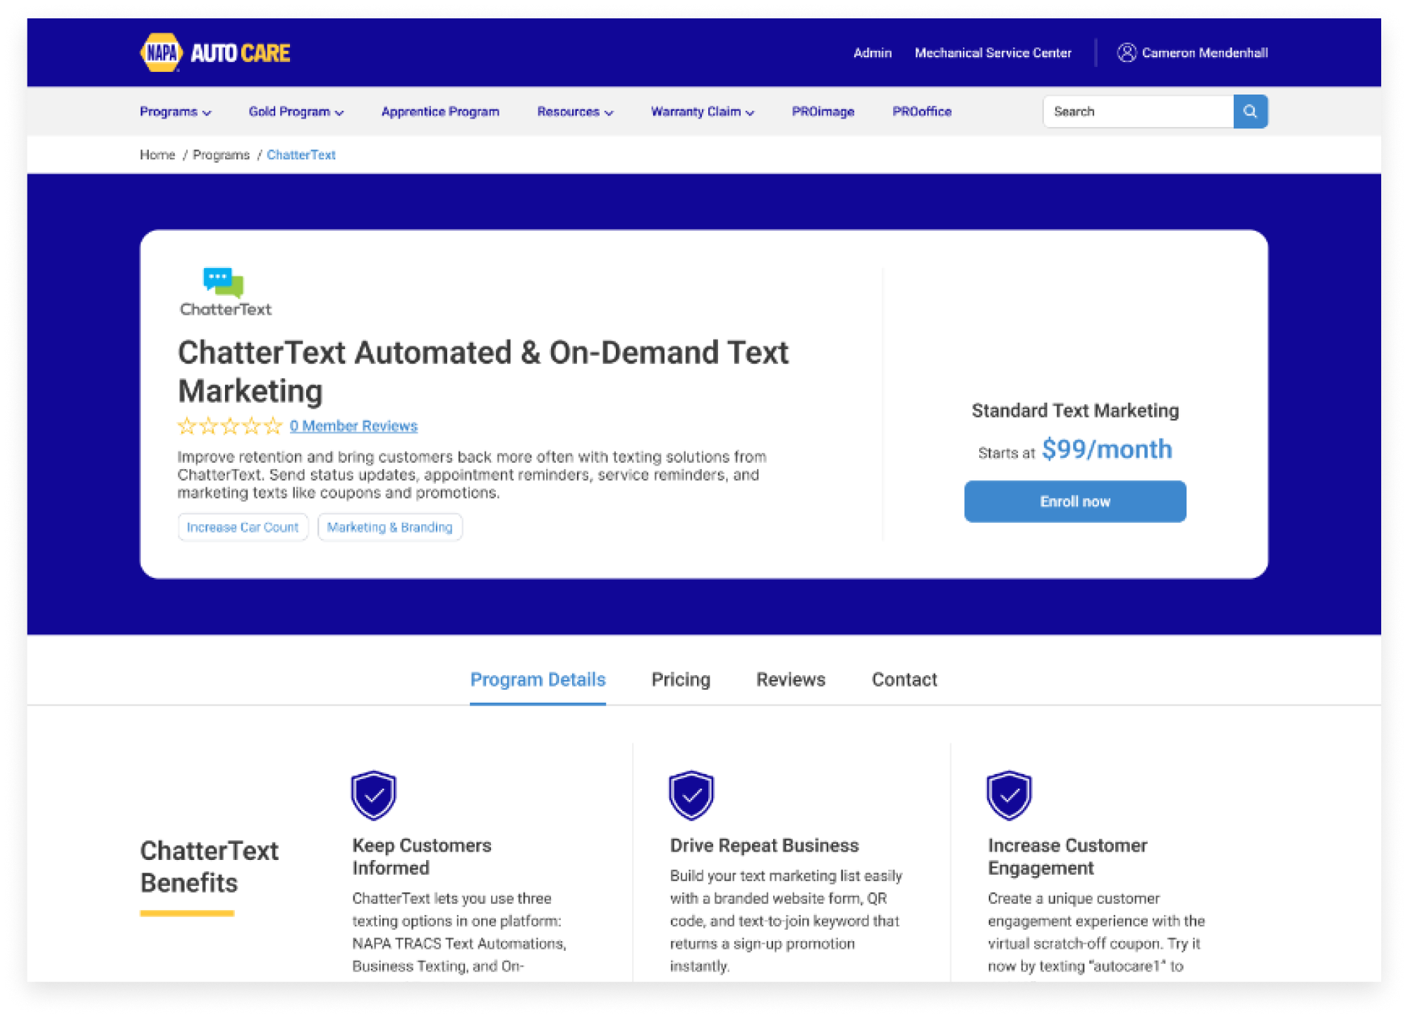The height and width of the screenshot is (1018, 1408).
Task: Click the ChatterText Automated & On-Demand title
Action: [x=483, y=371]
